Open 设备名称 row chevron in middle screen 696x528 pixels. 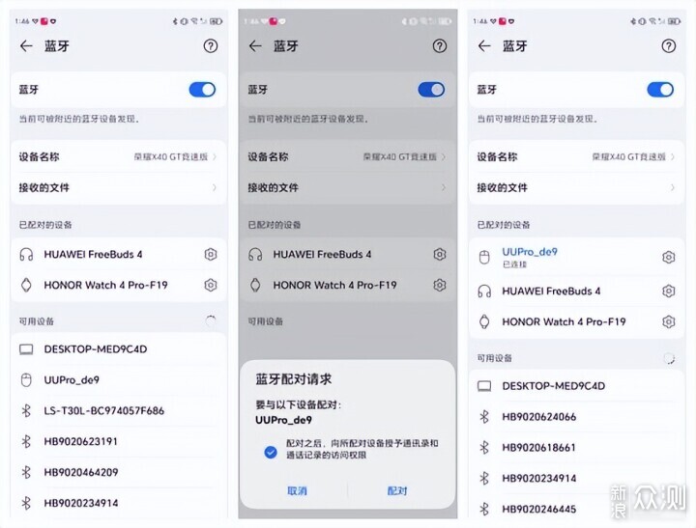(444, 157)
